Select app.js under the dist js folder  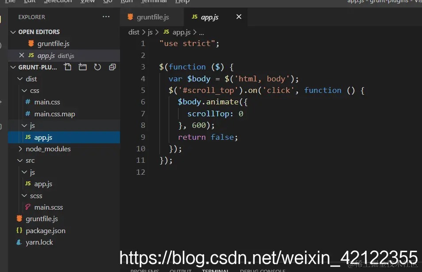pos(64,138)
